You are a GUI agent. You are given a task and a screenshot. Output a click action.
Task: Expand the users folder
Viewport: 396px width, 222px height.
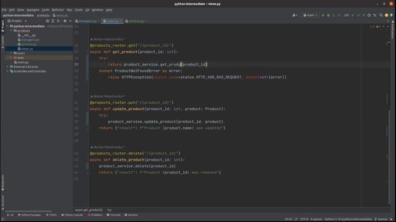pos(11,53)
